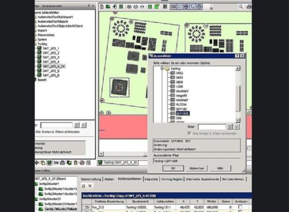Screen dimensions: 289x212
Task: Select SWT_LP3_6 in the left tree
Action: [51, 75]
